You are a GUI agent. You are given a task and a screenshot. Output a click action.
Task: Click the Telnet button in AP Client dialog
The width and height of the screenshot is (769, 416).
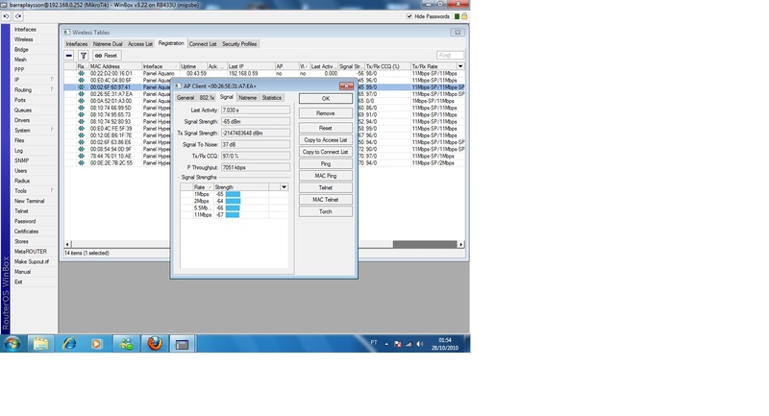tap(326, 187)
